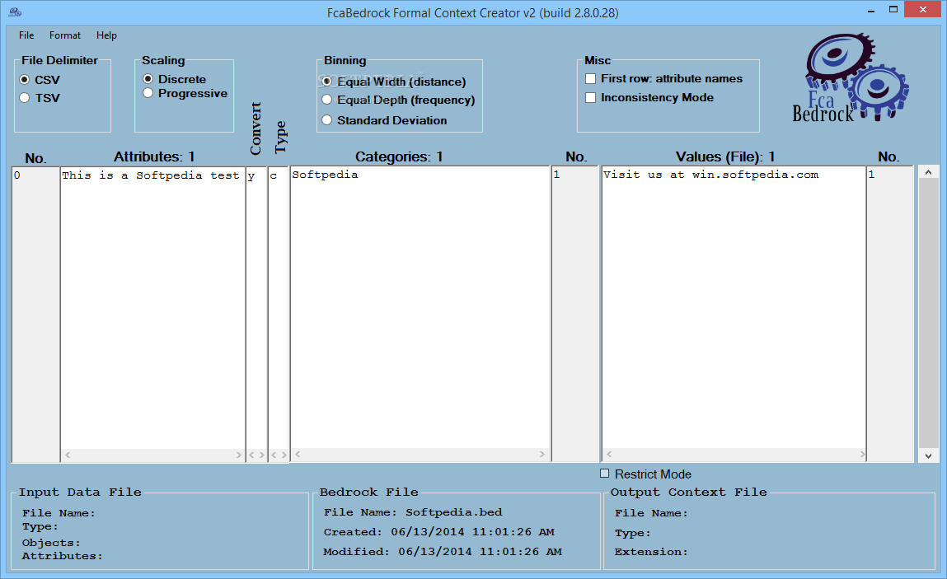The image size is (947, 579).
Task: Close the FcaBedrock window
Action: [922, 10]
